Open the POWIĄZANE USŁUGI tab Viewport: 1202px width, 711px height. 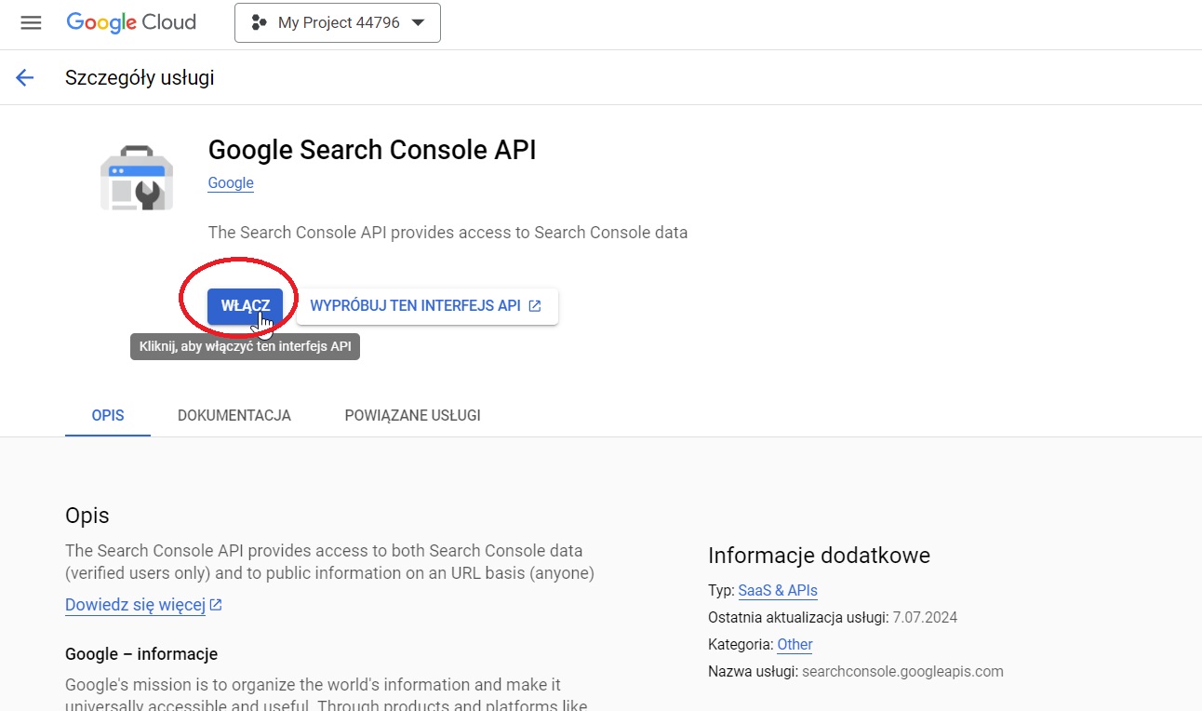pyautogui.click(x=412, y=415)
